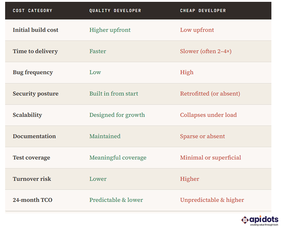Click the Unpredictable & higher cell
This screenshot has height=229, width=282.
pyautogui.click(x=212, y=200)
